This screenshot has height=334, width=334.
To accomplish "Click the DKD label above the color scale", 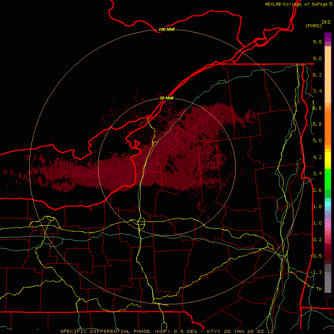I will 326,22.
